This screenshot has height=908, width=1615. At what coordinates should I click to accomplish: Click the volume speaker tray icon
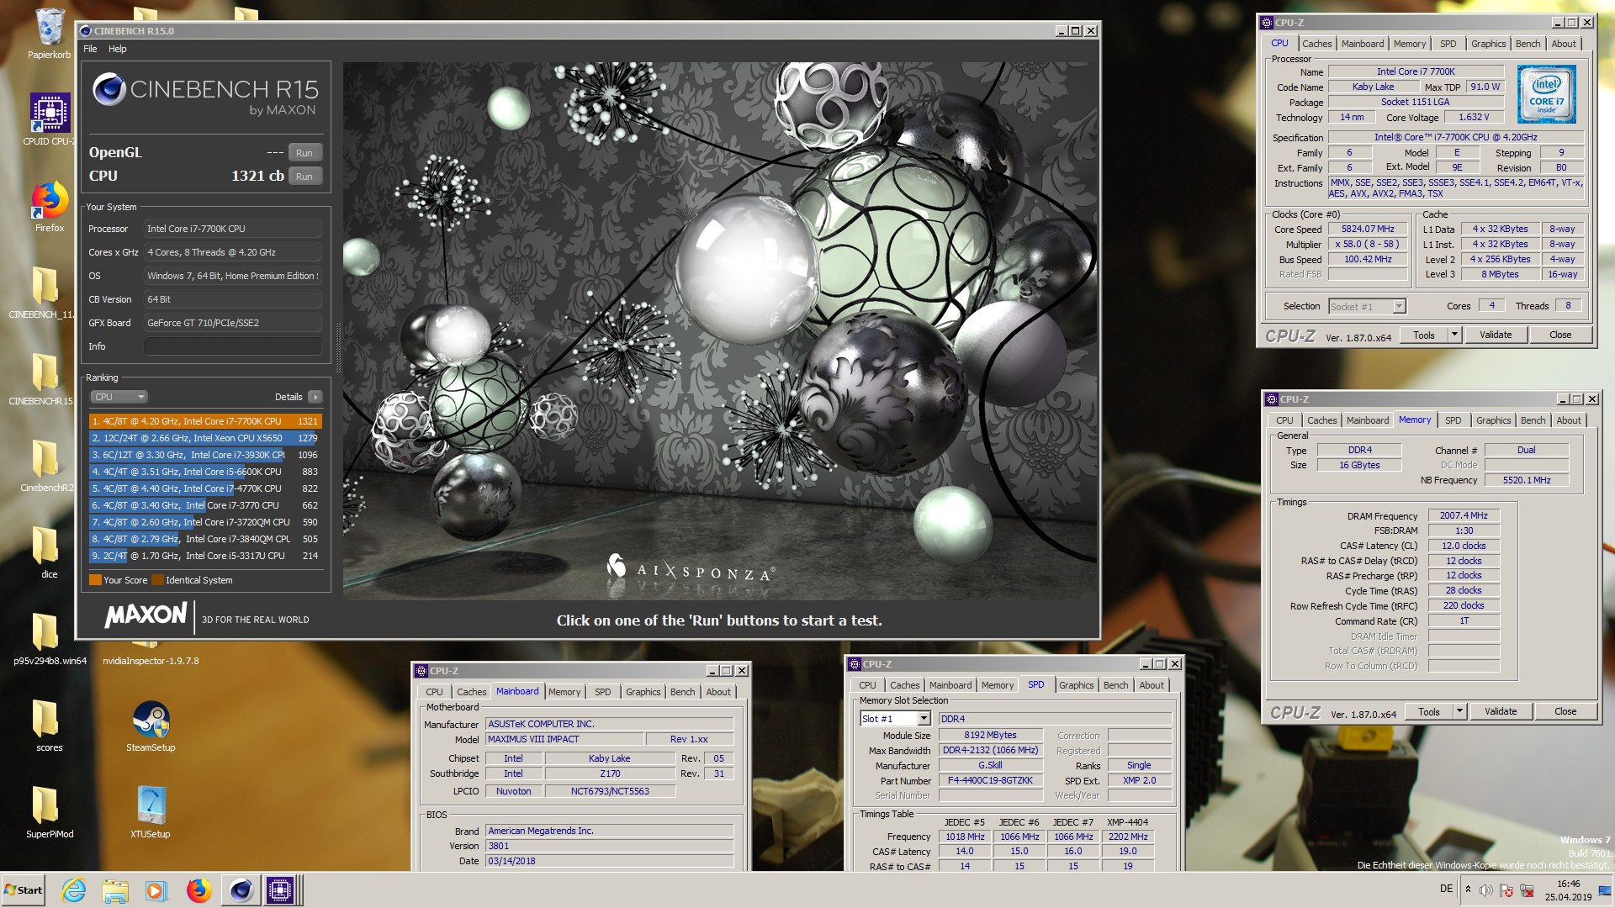1486,890
